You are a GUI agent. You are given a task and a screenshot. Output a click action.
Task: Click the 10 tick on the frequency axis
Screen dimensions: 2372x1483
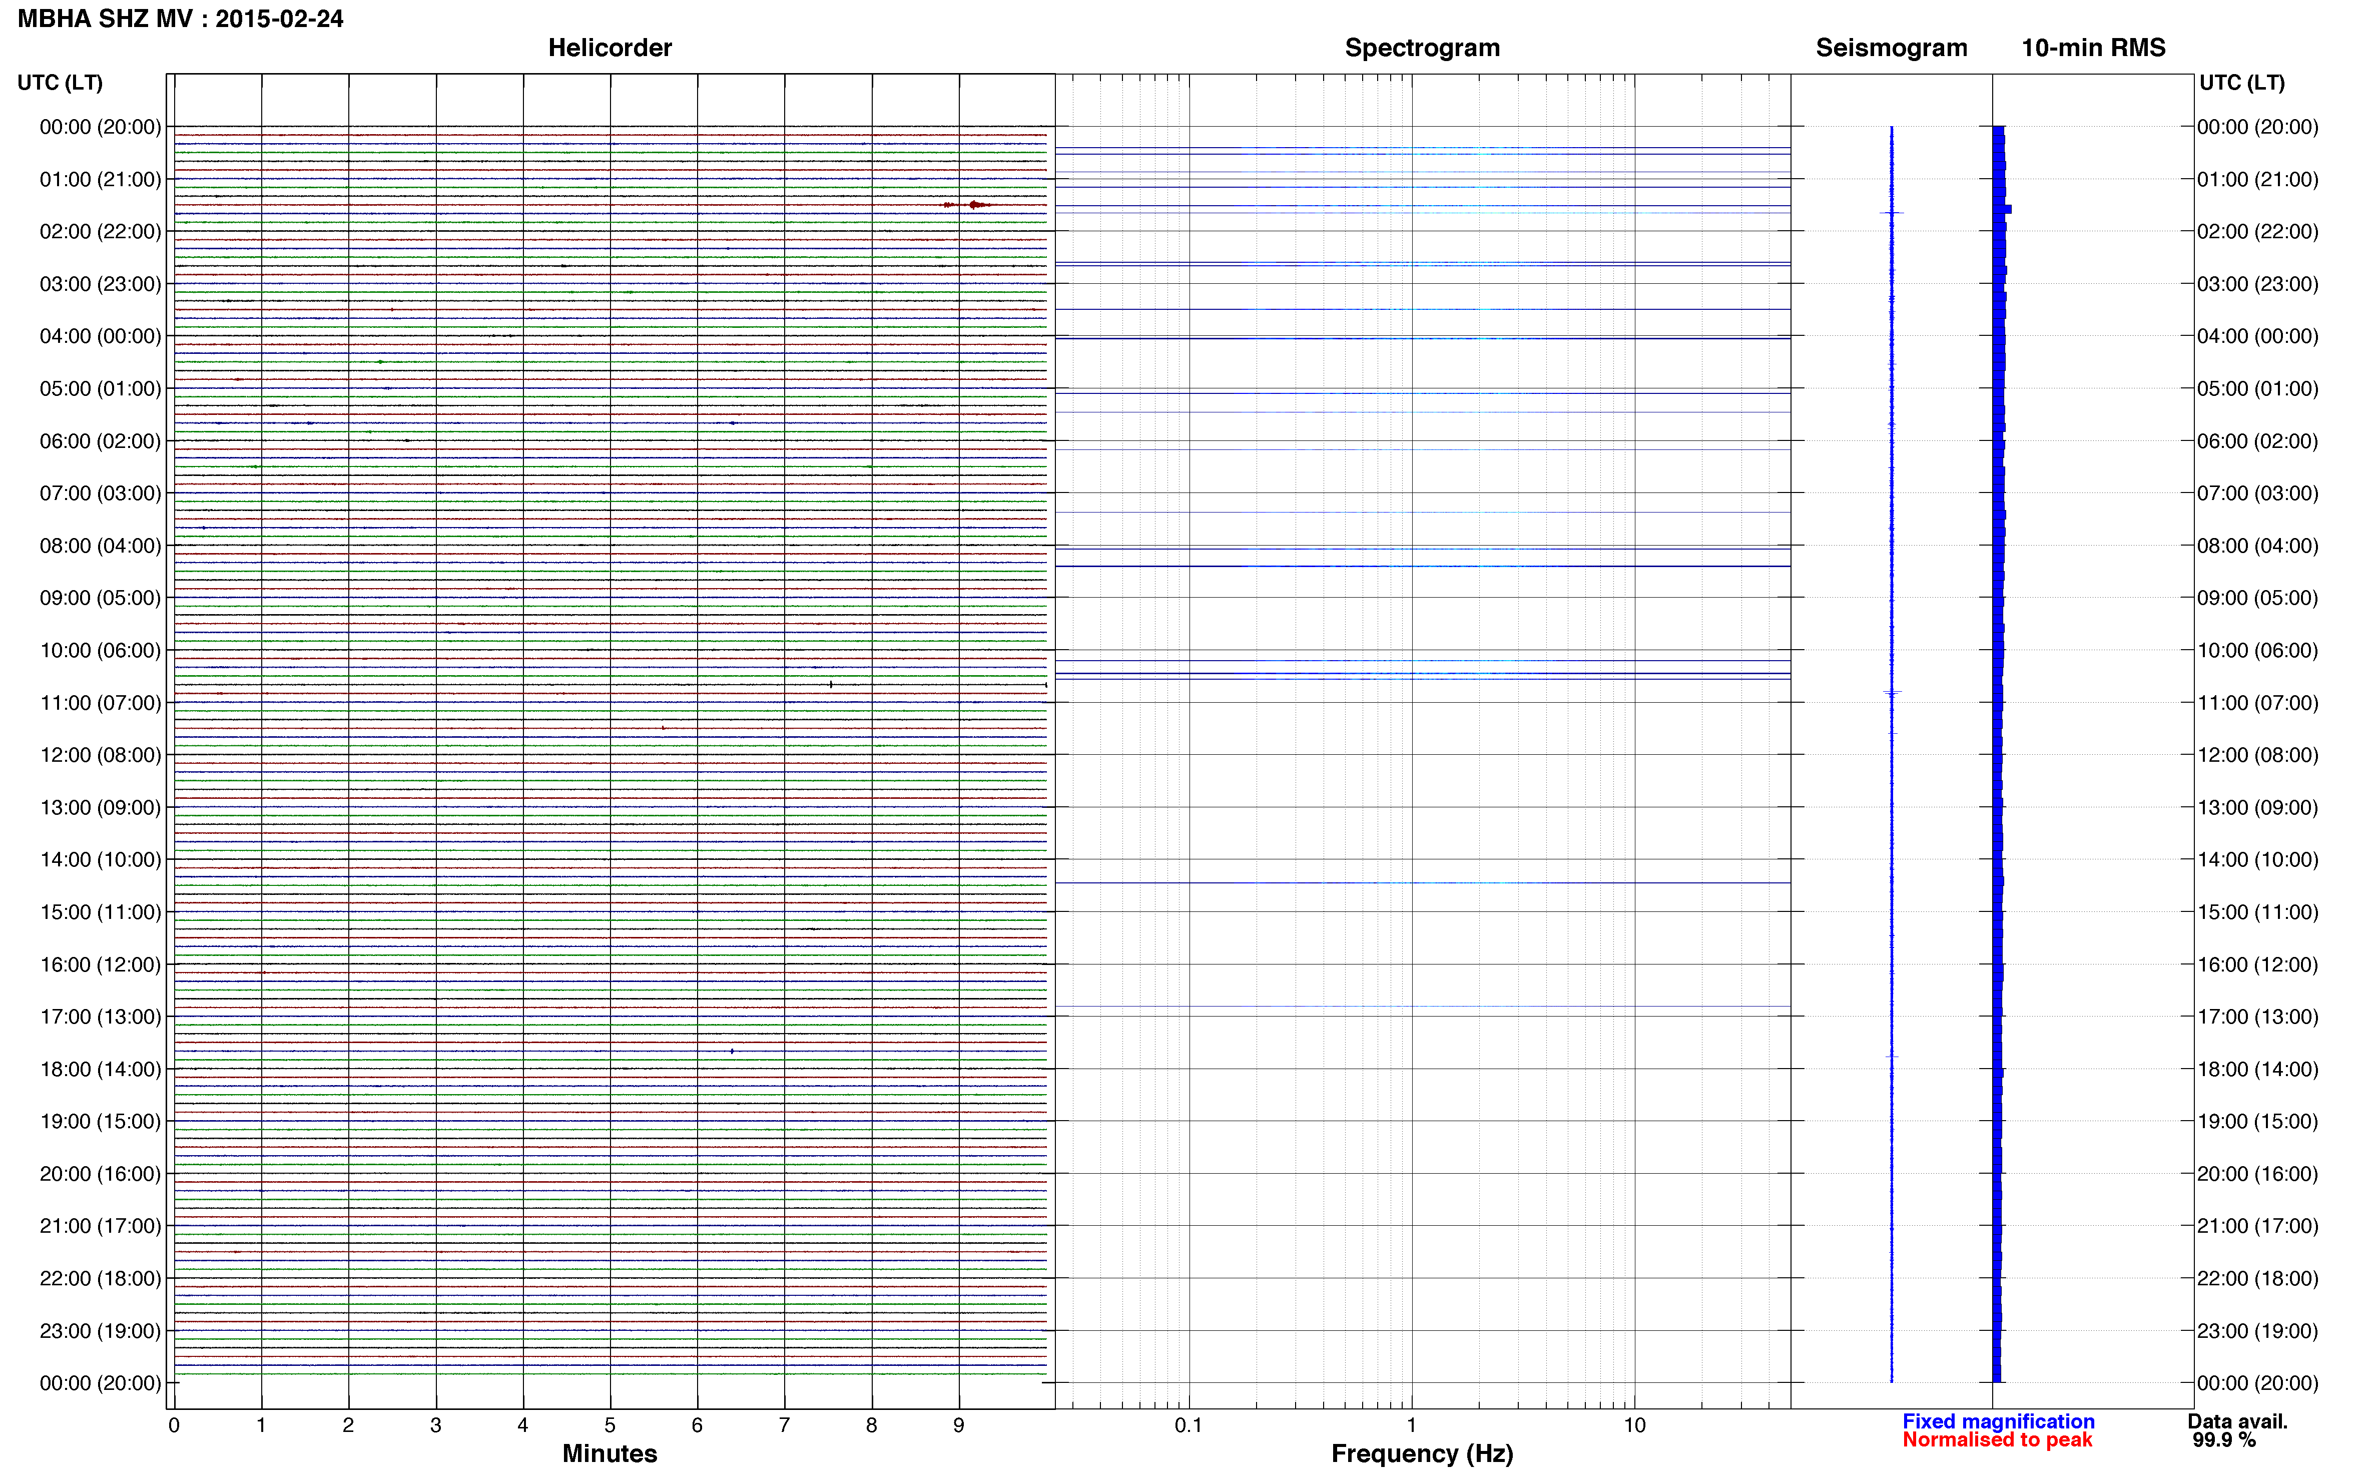pyautogui.click(x=1634, y=1425)
